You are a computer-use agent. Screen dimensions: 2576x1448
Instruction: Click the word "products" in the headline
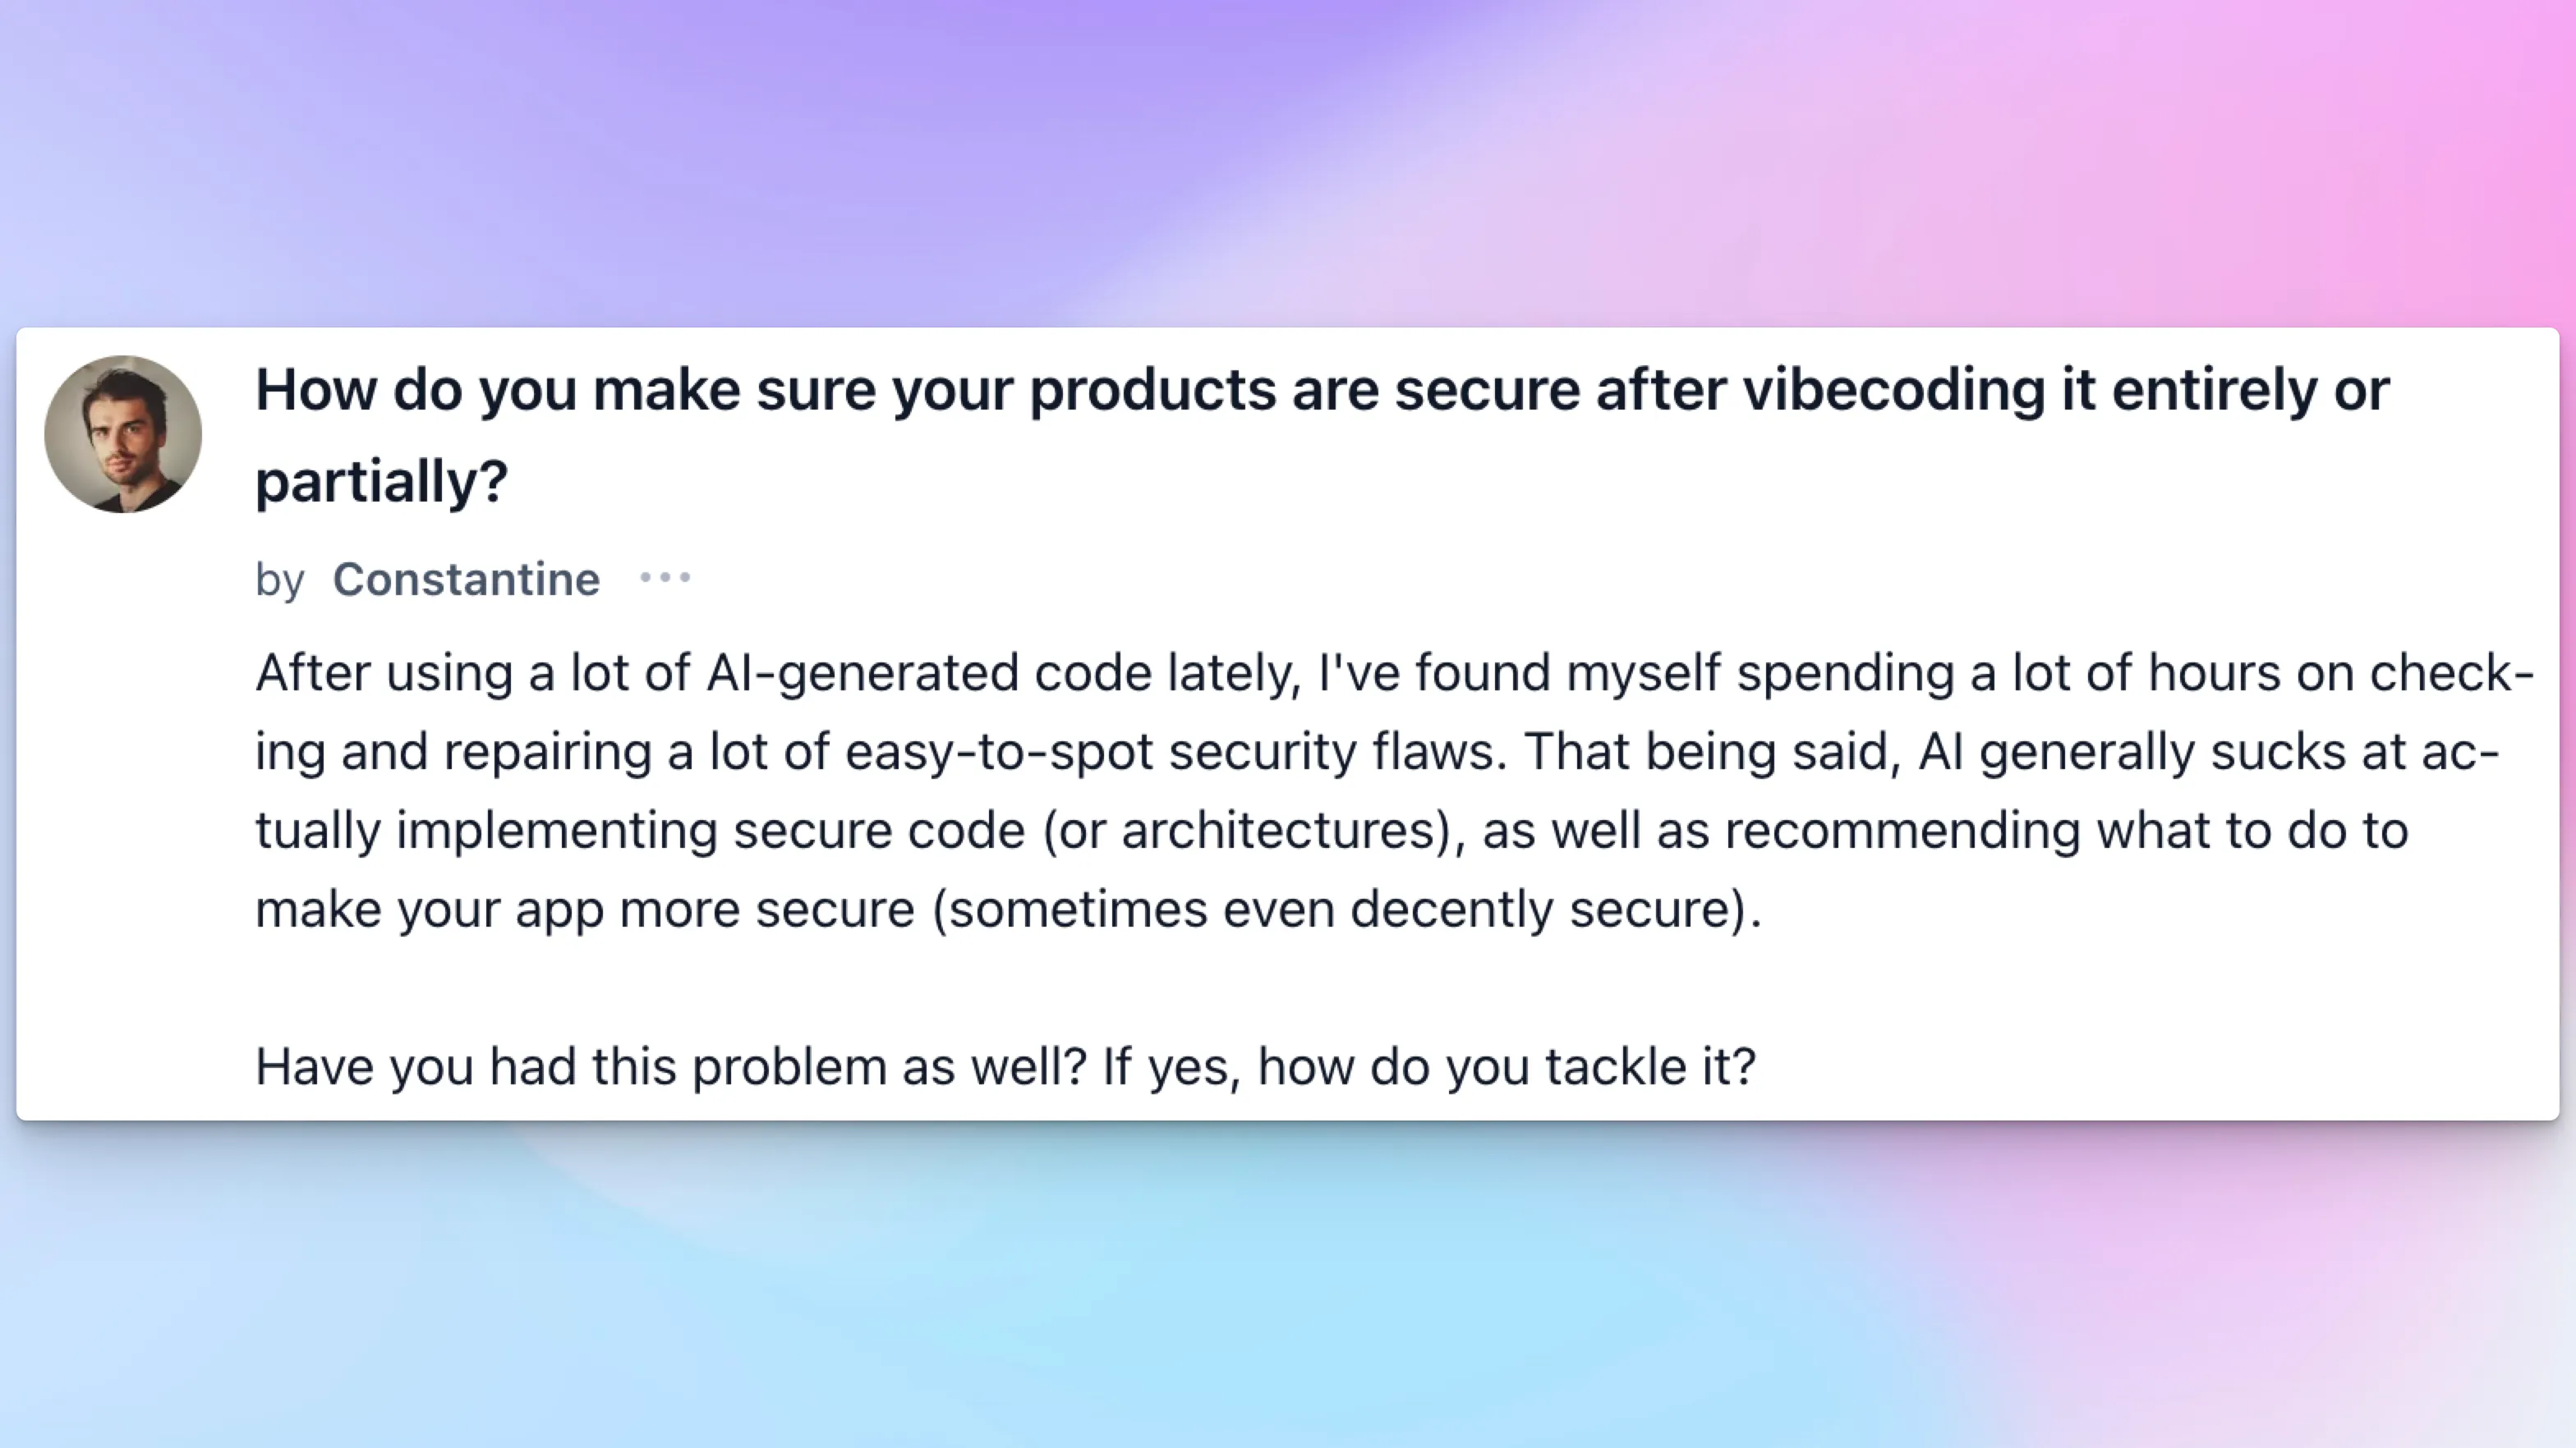coord(1152,389)
